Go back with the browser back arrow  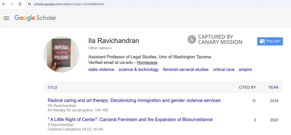coord(4,4)
